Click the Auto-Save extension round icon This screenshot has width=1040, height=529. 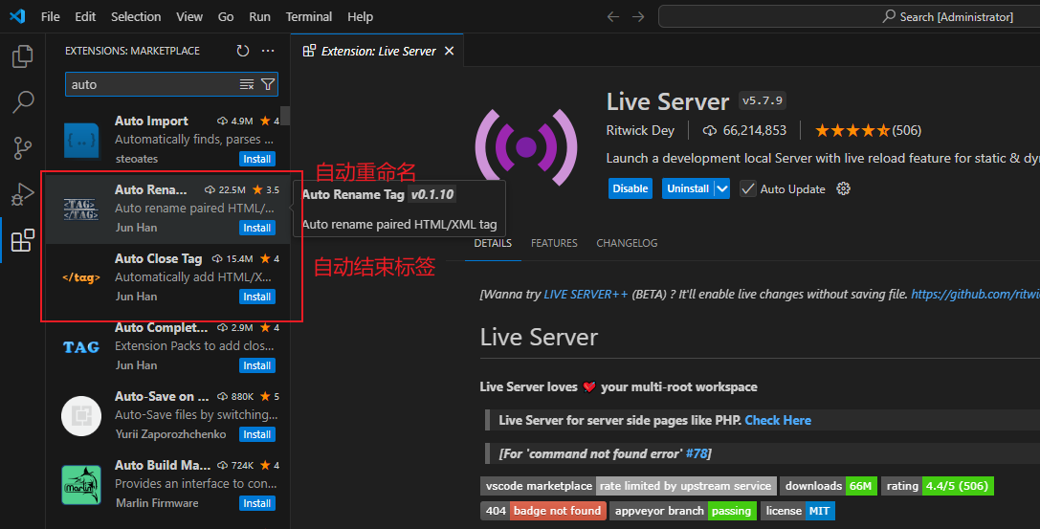pyautogui.click(x=81, y=415)
